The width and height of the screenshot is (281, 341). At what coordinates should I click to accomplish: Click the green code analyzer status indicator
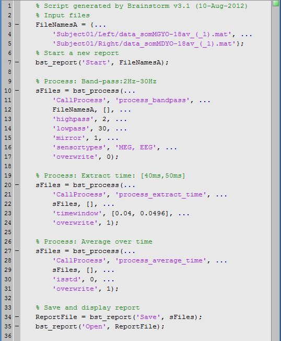pyautogui.click(x=276, y=3)
